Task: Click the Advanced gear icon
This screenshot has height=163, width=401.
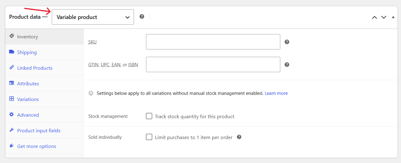Action: pos(12,114)
